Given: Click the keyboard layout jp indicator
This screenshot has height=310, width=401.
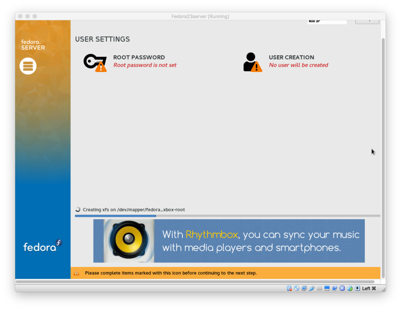Looking at the screenshot, I should tap(327, 22).
